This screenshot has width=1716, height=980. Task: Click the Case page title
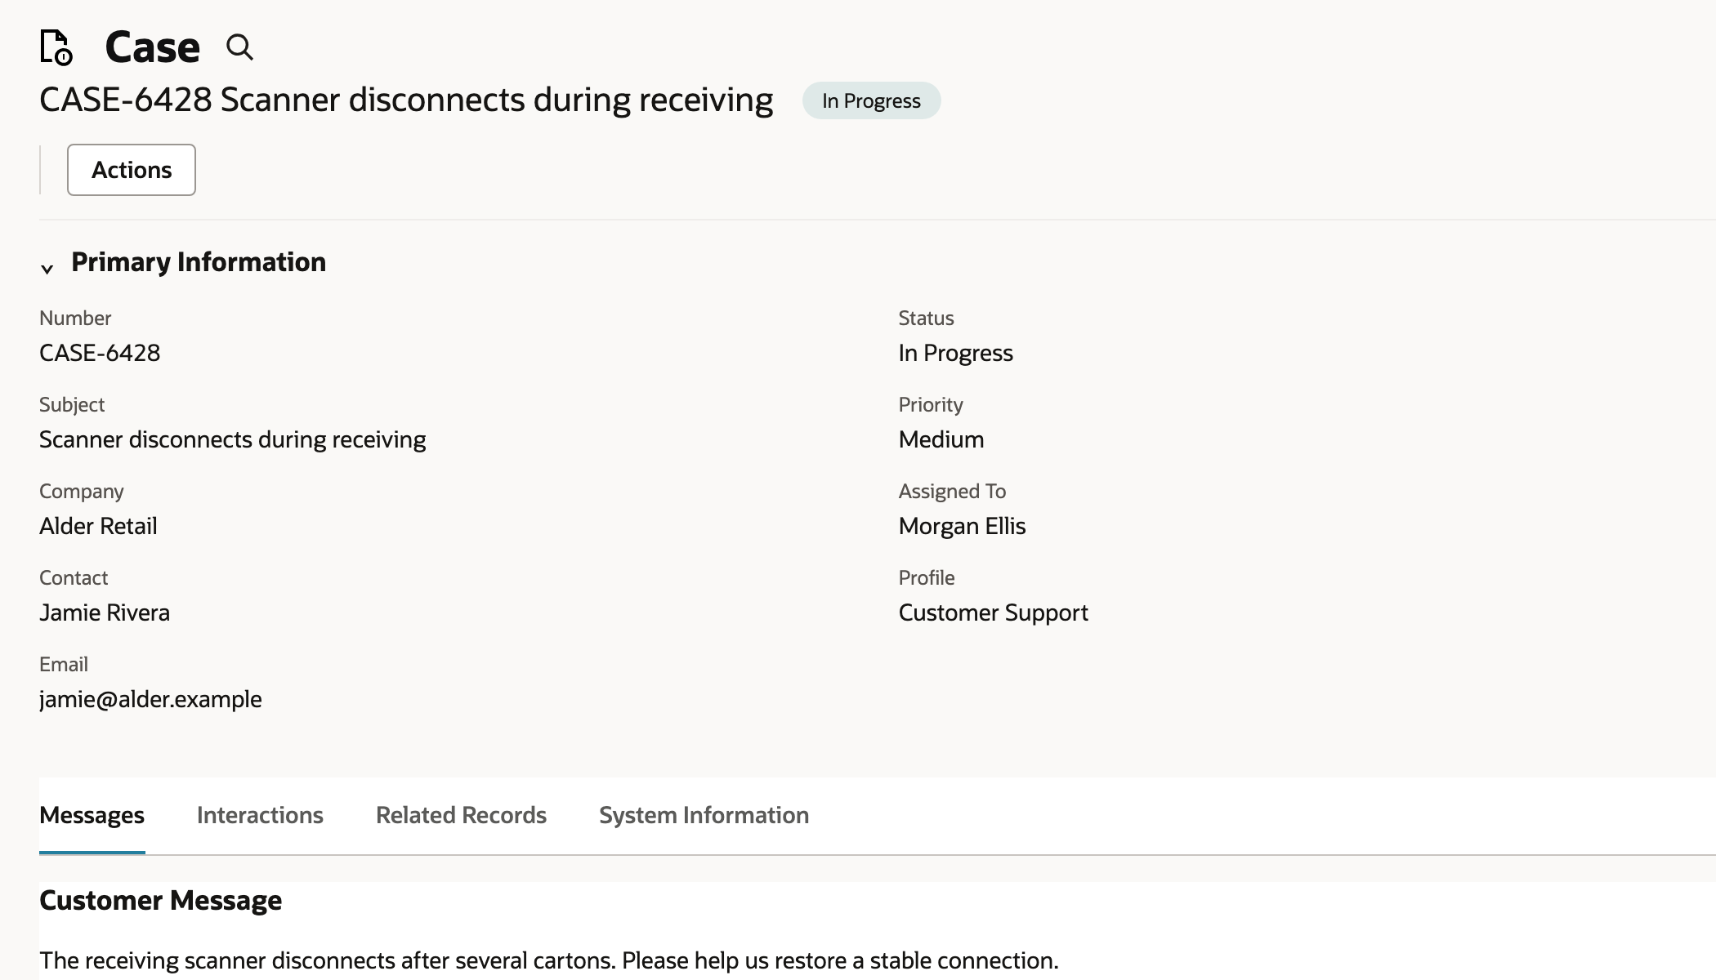pos(152,47)
